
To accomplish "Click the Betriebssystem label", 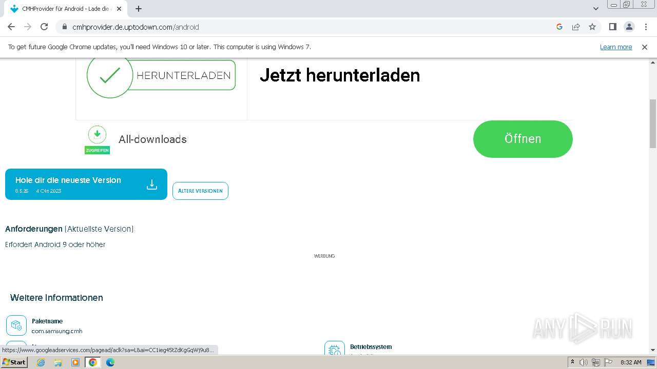I will 371,347.
